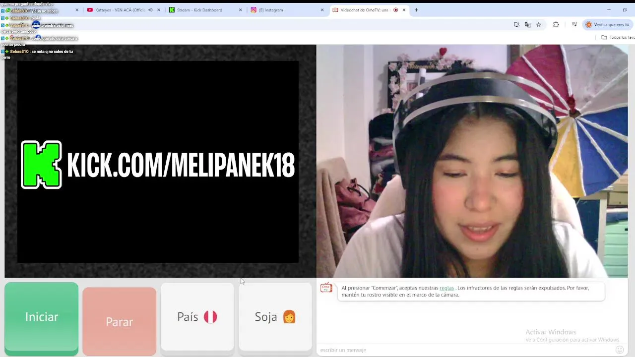Restore down the browser window
Viewport: 635px width, 357px height.
tap(625, 10)
